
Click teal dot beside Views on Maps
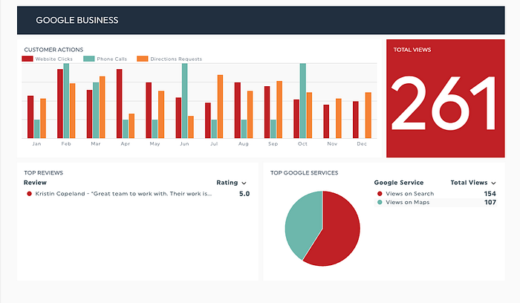[x=380, y=202]
